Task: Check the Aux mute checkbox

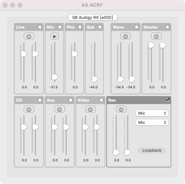Action: click(70, 100)
